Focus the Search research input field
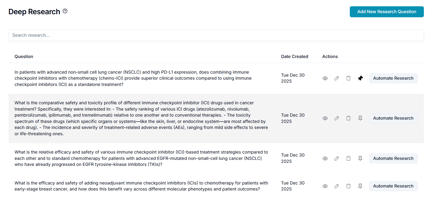 [x=216, y=35]
